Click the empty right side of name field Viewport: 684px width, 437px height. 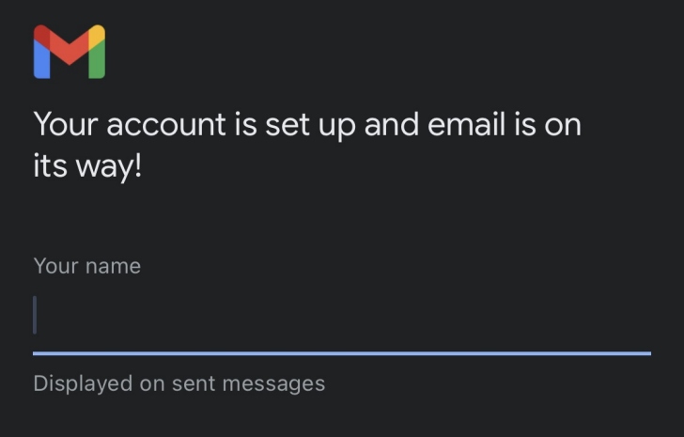[x=564, y=316]
